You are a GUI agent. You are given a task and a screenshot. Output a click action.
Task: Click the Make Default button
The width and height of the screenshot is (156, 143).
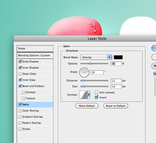click(87, 106)
